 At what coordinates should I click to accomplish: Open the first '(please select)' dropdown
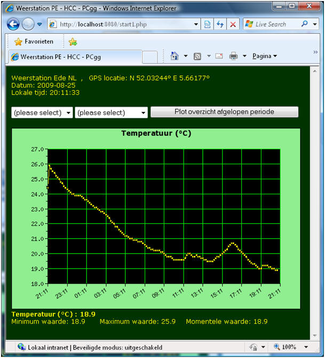coord(42,112)
